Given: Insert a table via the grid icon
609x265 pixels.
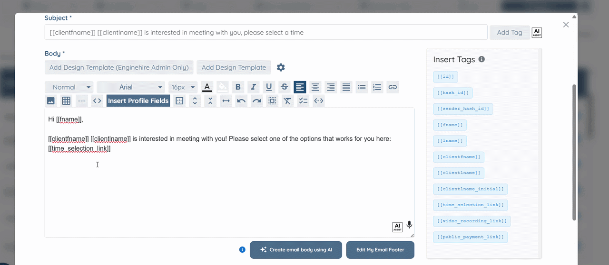Looking at the screenshot, I should coord(66,101).
